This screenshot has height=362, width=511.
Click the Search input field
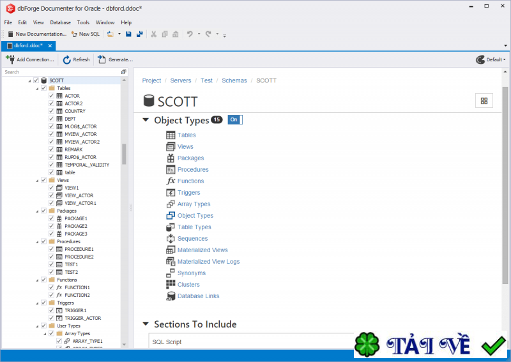click(x=61, y=72)
